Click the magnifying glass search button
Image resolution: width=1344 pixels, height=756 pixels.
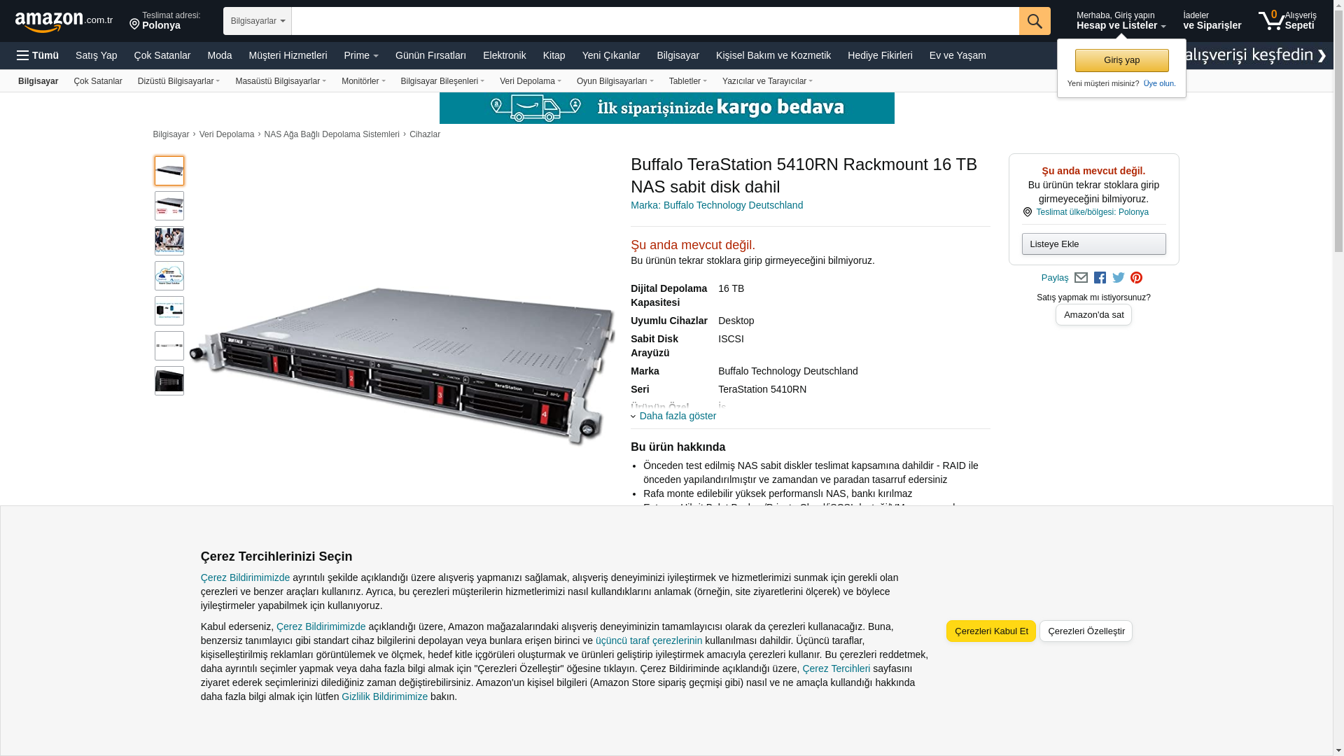[x=1034, y=21]
